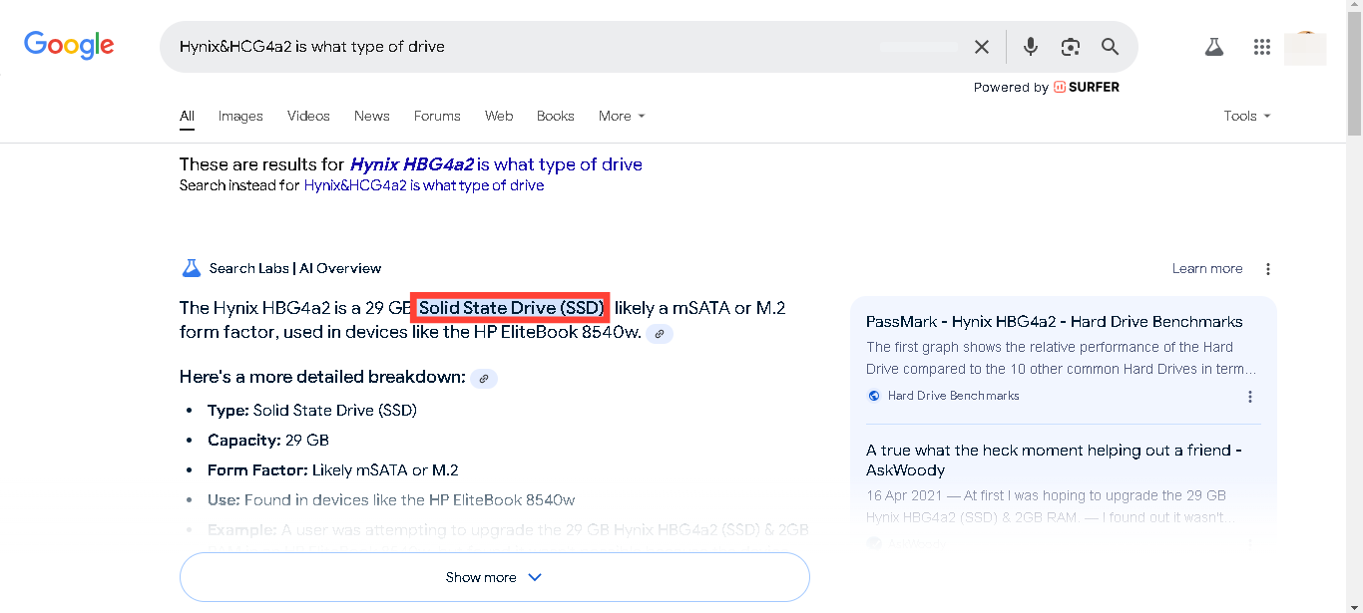Open the News tab
Screen dimensions: 1363x613
(372, 116)
